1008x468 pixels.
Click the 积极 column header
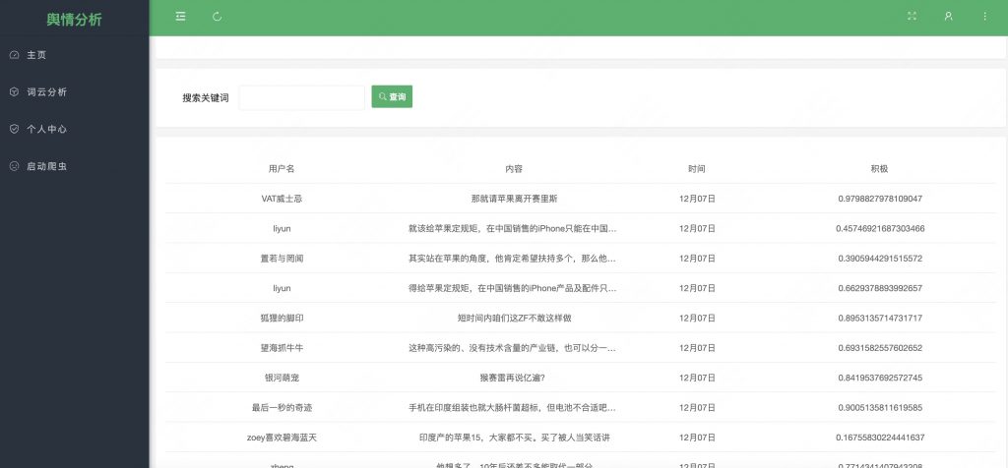coord(880,169)
